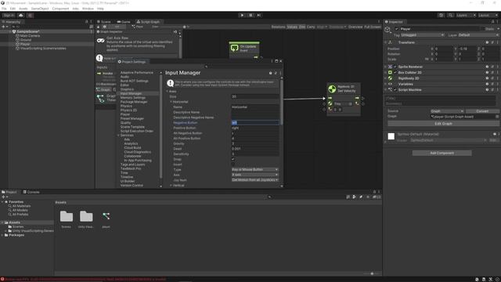The image size is (501, 282).
Task: Click the Hierarchy add plus button
Action: 3,27
